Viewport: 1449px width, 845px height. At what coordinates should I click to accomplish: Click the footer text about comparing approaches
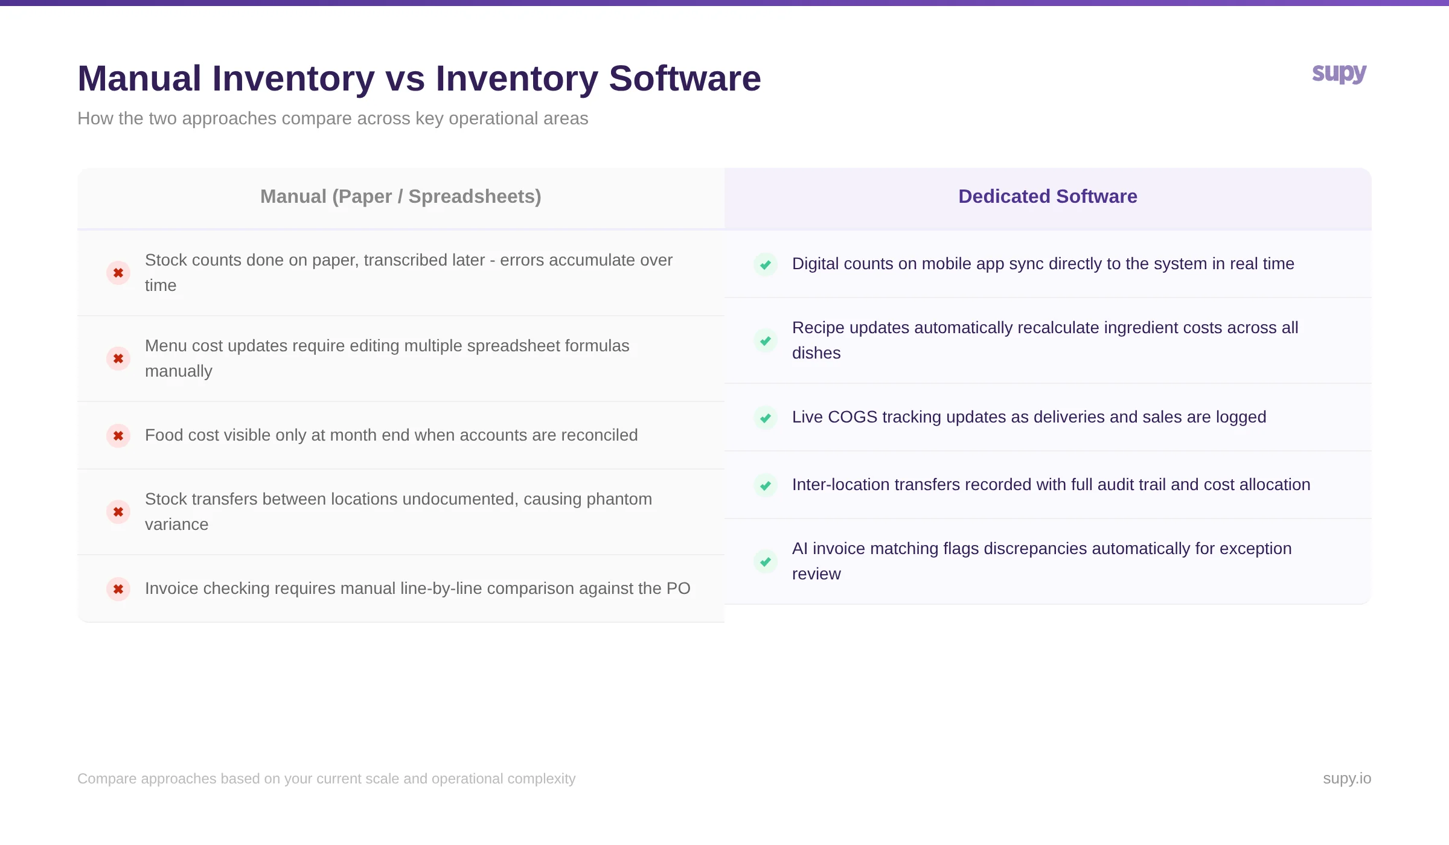coord(327,779)
